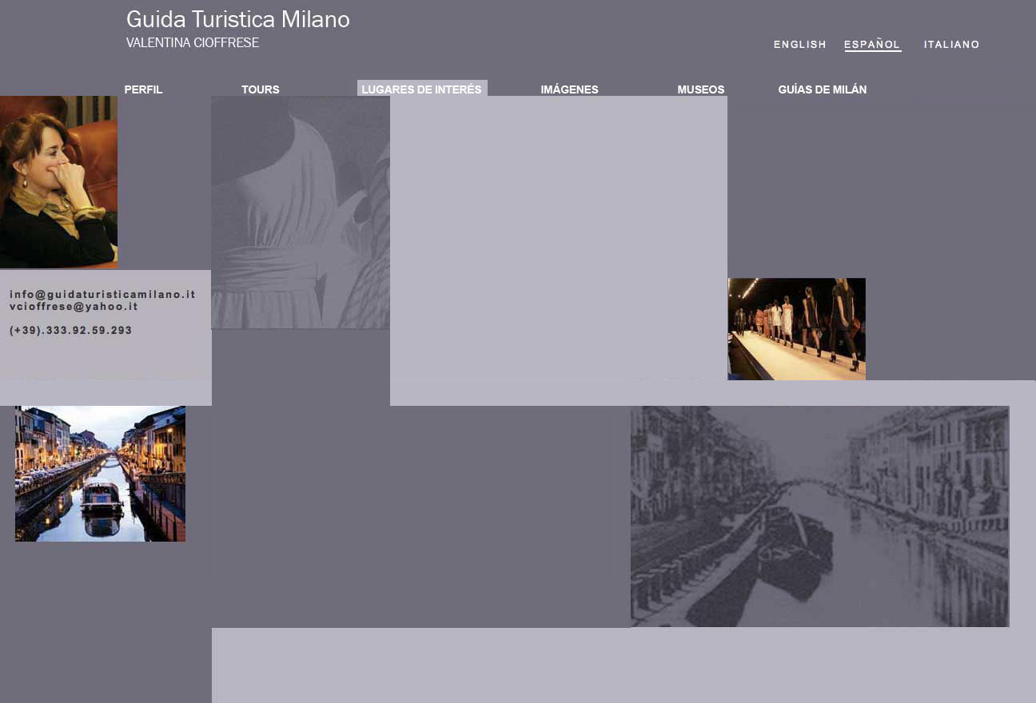Click the Guida Turistica Milano title
Screen dimensions: 1036x703
click(x=238, y=20)
